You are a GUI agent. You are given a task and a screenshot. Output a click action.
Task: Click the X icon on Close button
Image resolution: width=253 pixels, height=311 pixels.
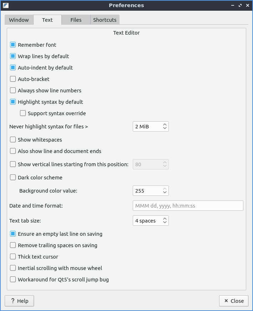pos(226,301)
